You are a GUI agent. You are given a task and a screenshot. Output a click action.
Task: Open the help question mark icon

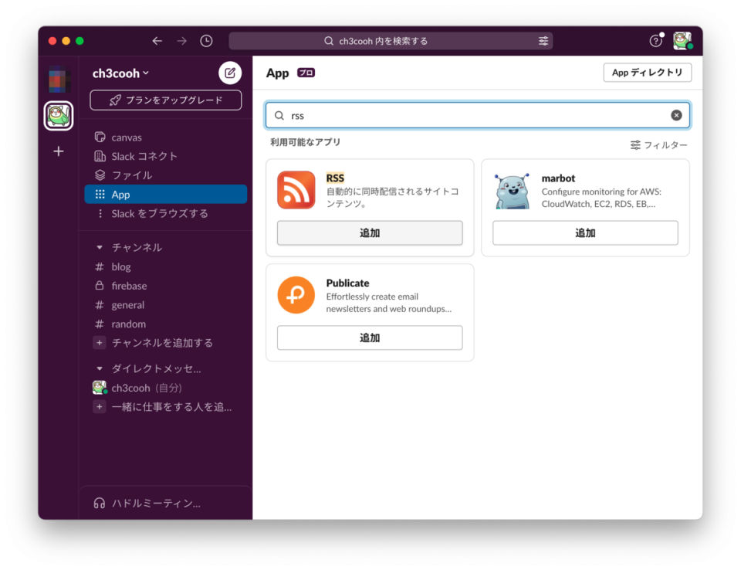[655, 40]
